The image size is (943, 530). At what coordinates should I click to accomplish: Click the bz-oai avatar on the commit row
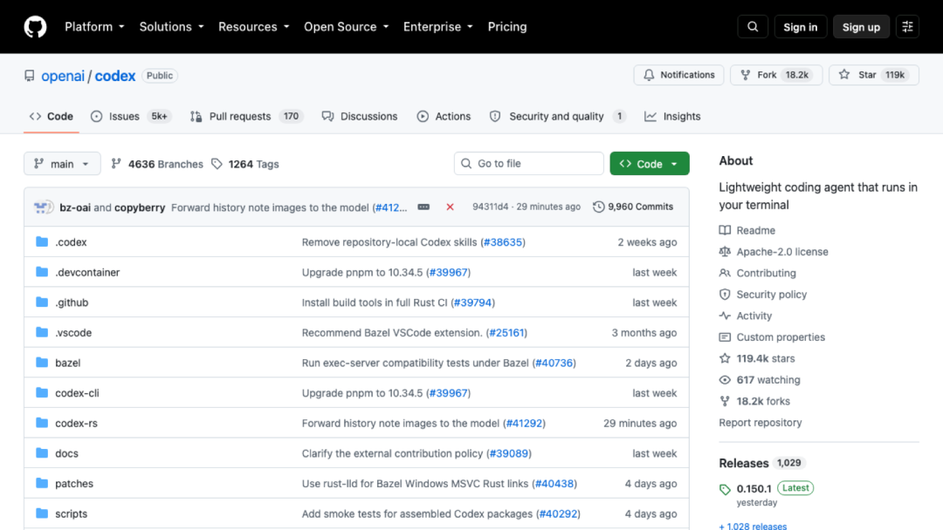click(40, 207)
